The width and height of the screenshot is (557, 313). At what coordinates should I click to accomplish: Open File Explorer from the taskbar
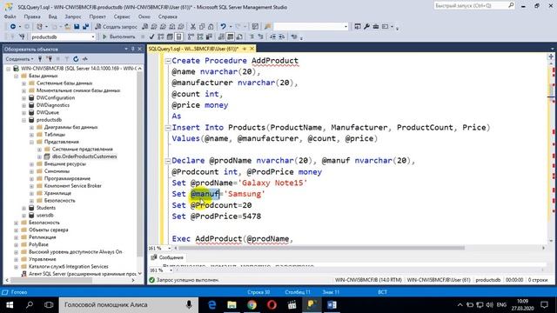[x=232, y=305]
